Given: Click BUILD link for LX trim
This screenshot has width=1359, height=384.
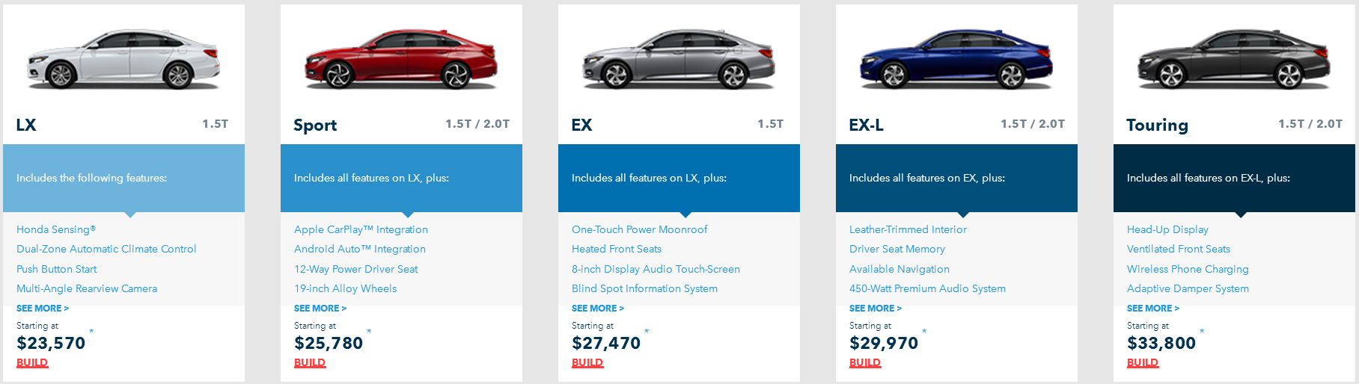Looking at the screenshot, I should tap(32, 363).
